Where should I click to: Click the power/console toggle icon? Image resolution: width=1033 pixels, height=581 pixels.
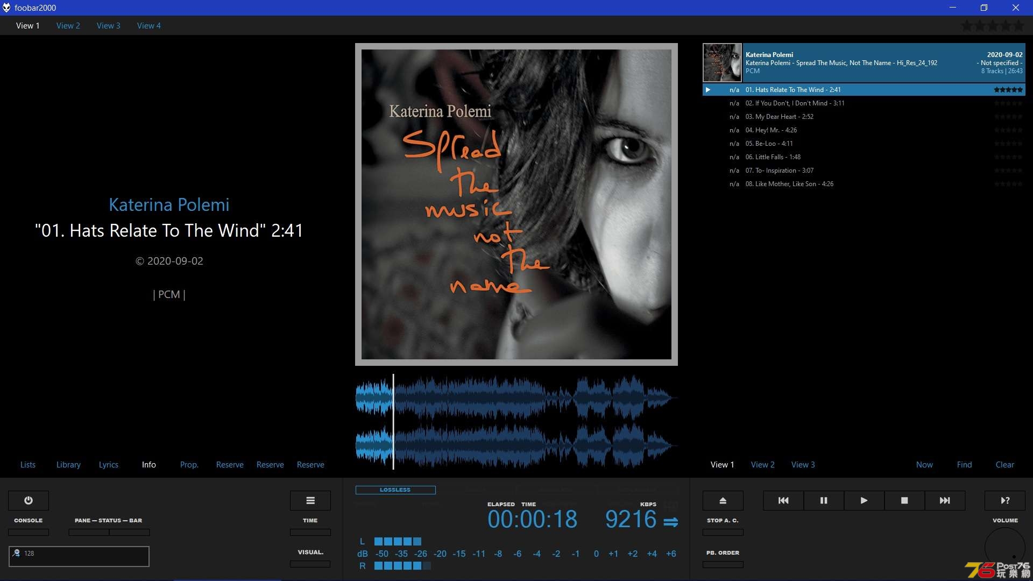pyautogui.click(x=29, y=500)
